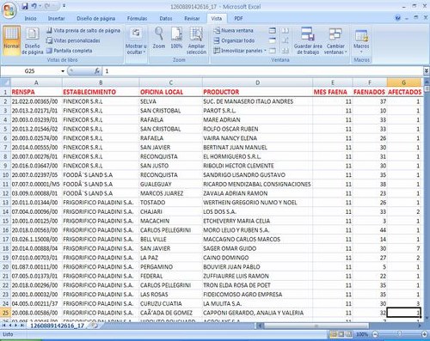The width and height of the screenshot is (430, 341).
Task: Save workbook using quick access icon
Action: (25, 6)
